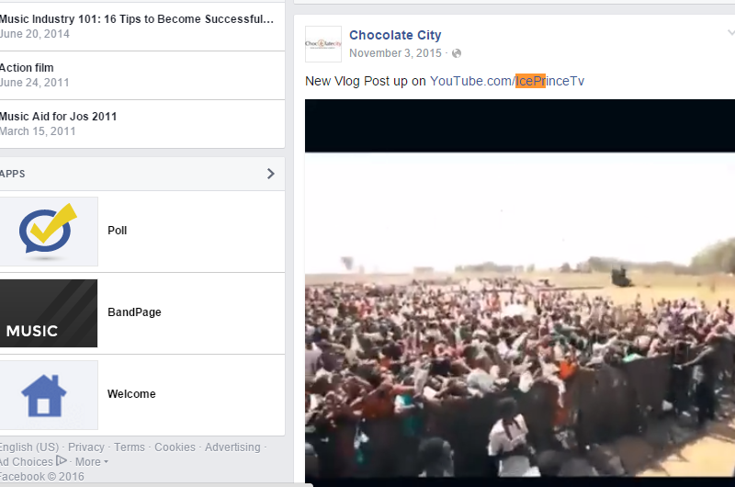Play the crowd video in the post
The image size is (735, 487).
[520, 290]
